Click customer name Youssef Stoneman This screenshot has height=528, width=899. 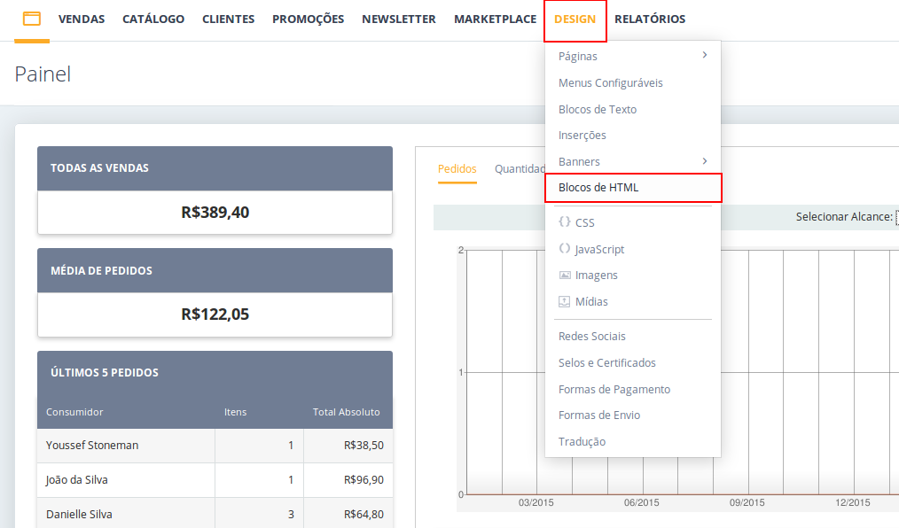click(x=91, y=445)
